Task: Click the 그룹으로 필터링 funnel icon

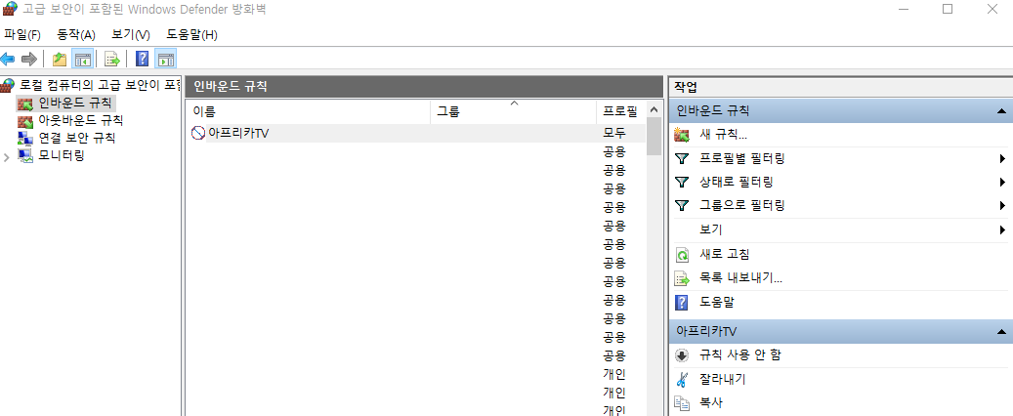Action: 682,206
